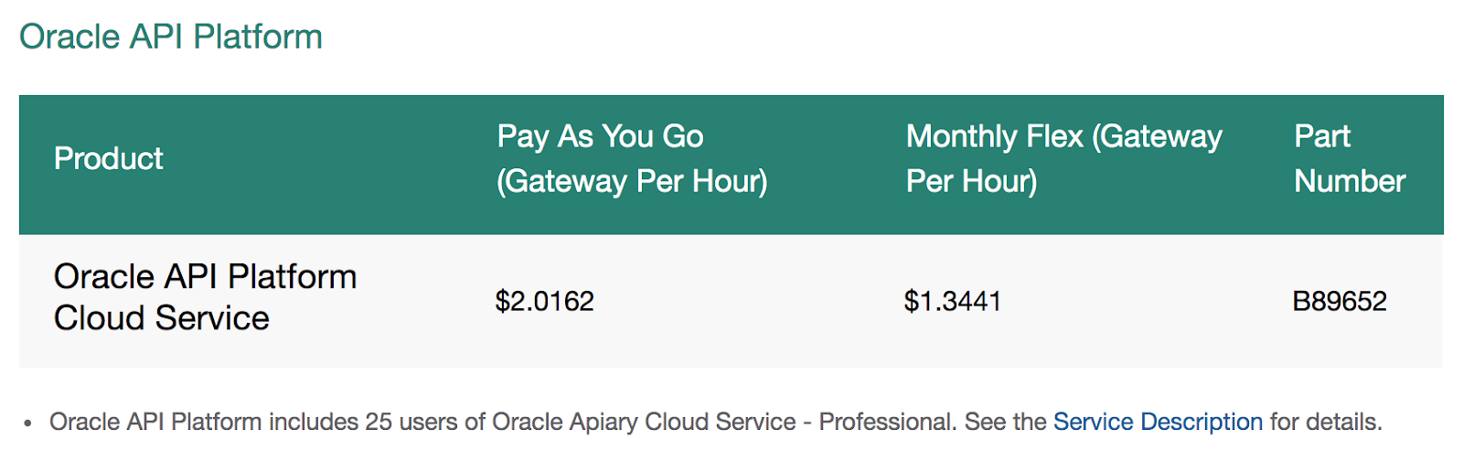Click the $1.3441 price value
This screenshot has width=1463, height=461.
coord(953,301)
